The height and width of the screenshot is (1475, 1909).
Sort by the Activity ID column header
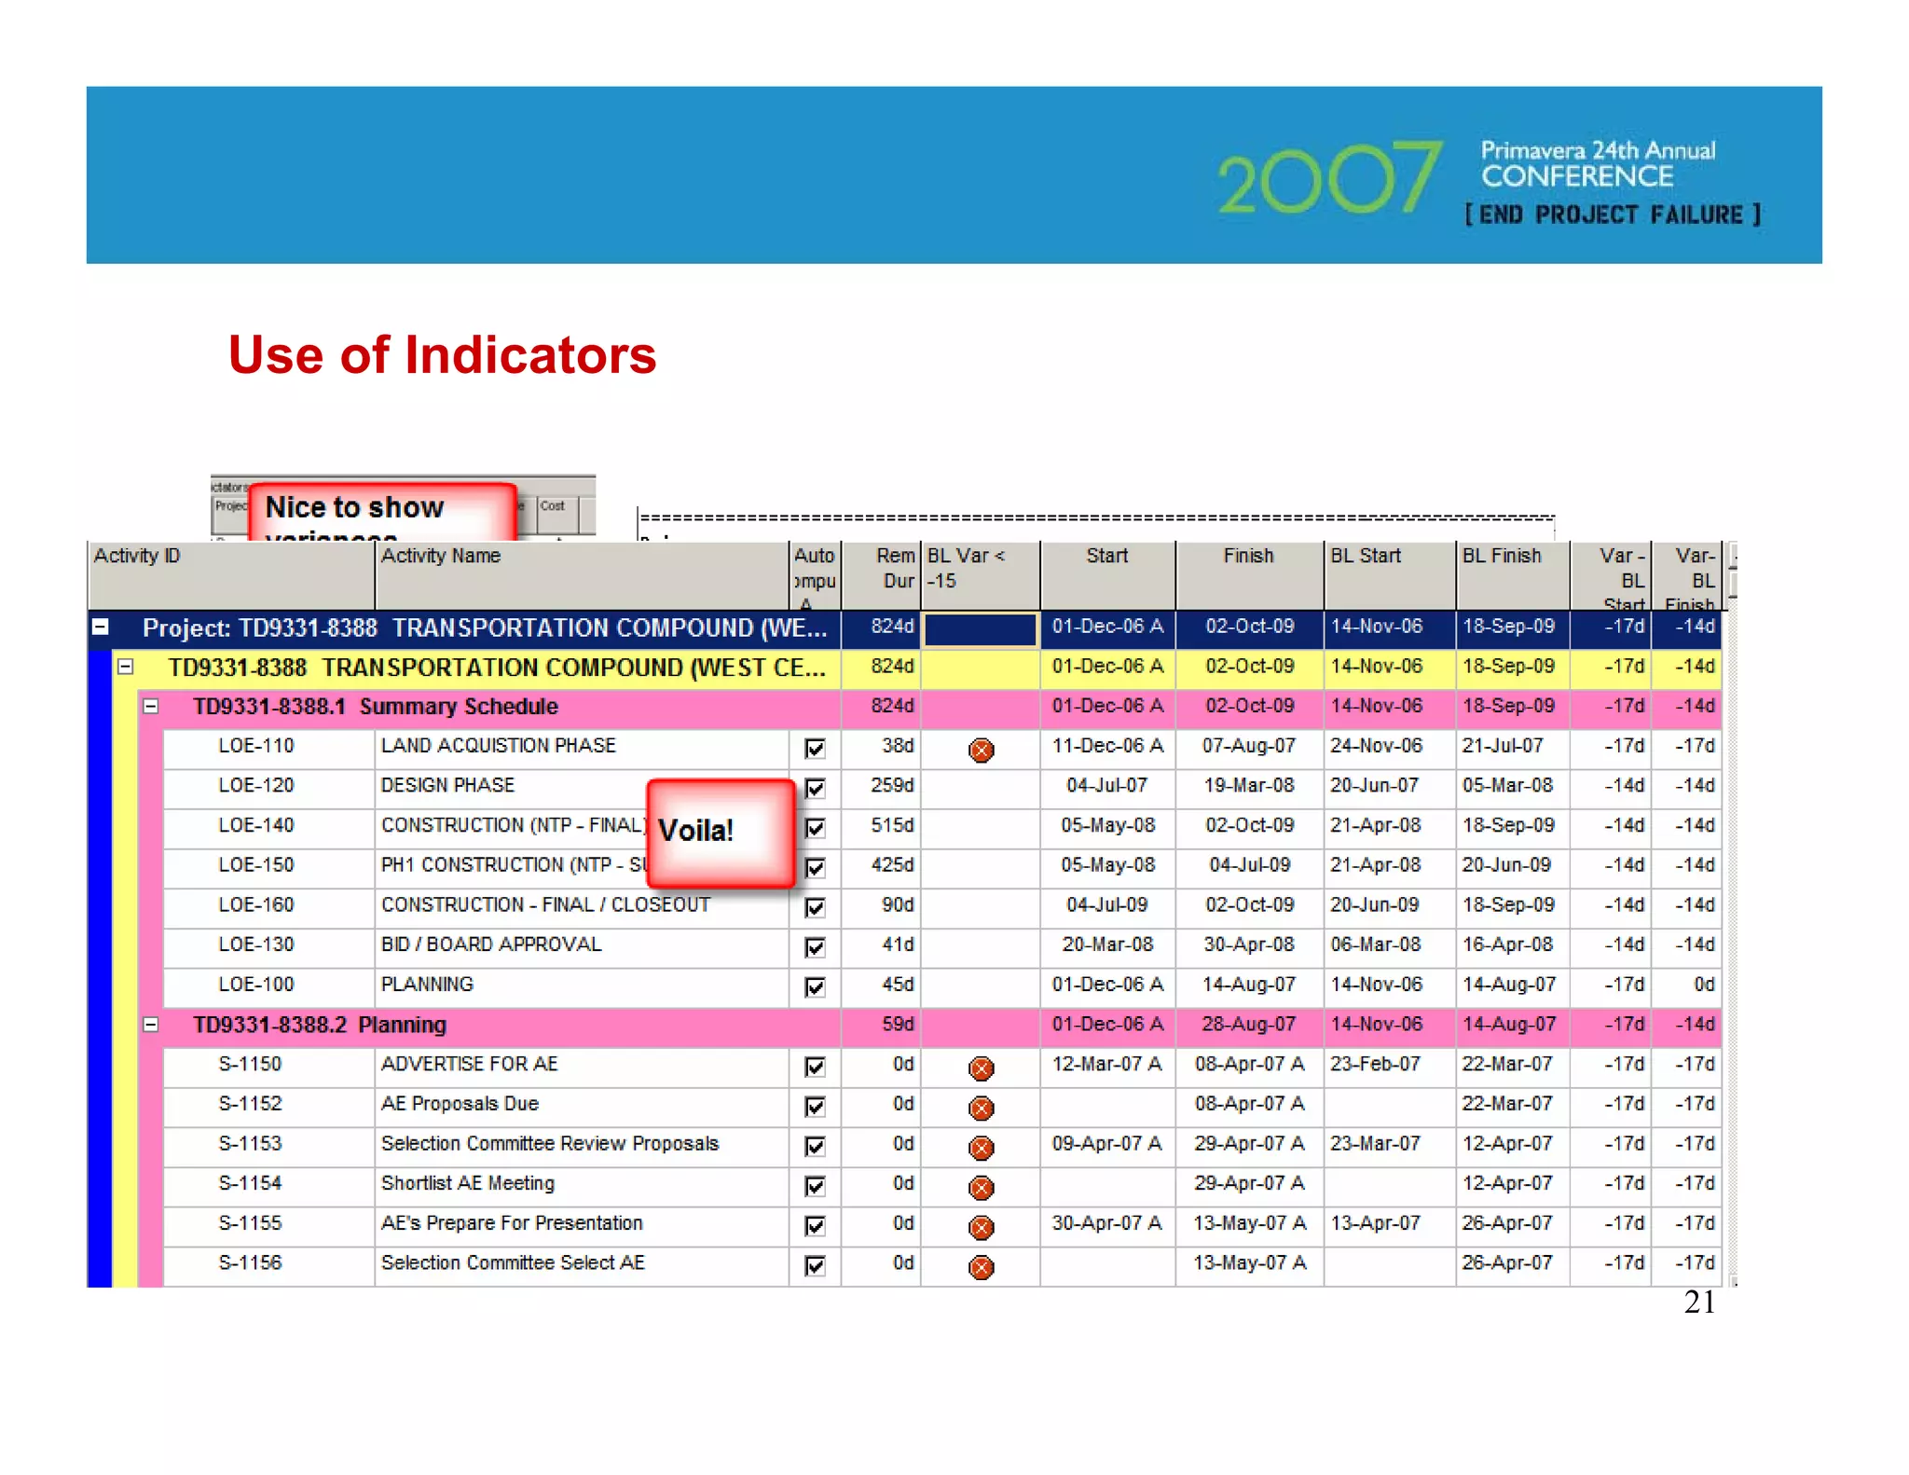pos(231,575)
